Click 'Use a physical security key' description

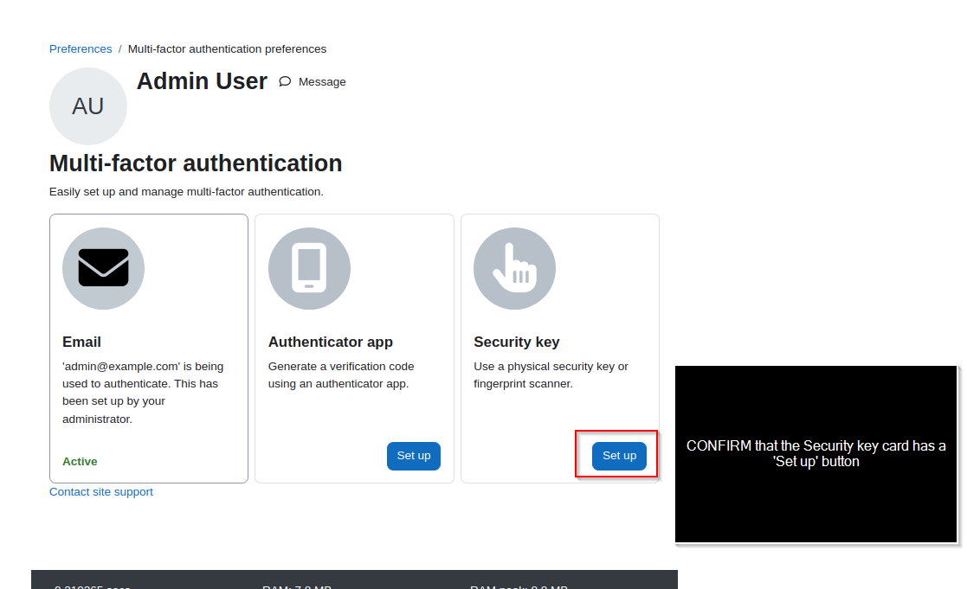(x=551, y=375)
